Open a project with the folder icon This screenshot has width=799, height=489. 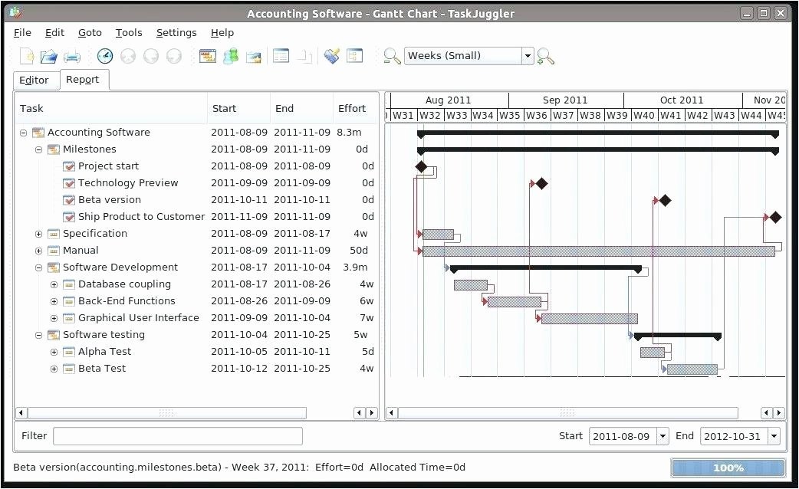coord(49,56)
